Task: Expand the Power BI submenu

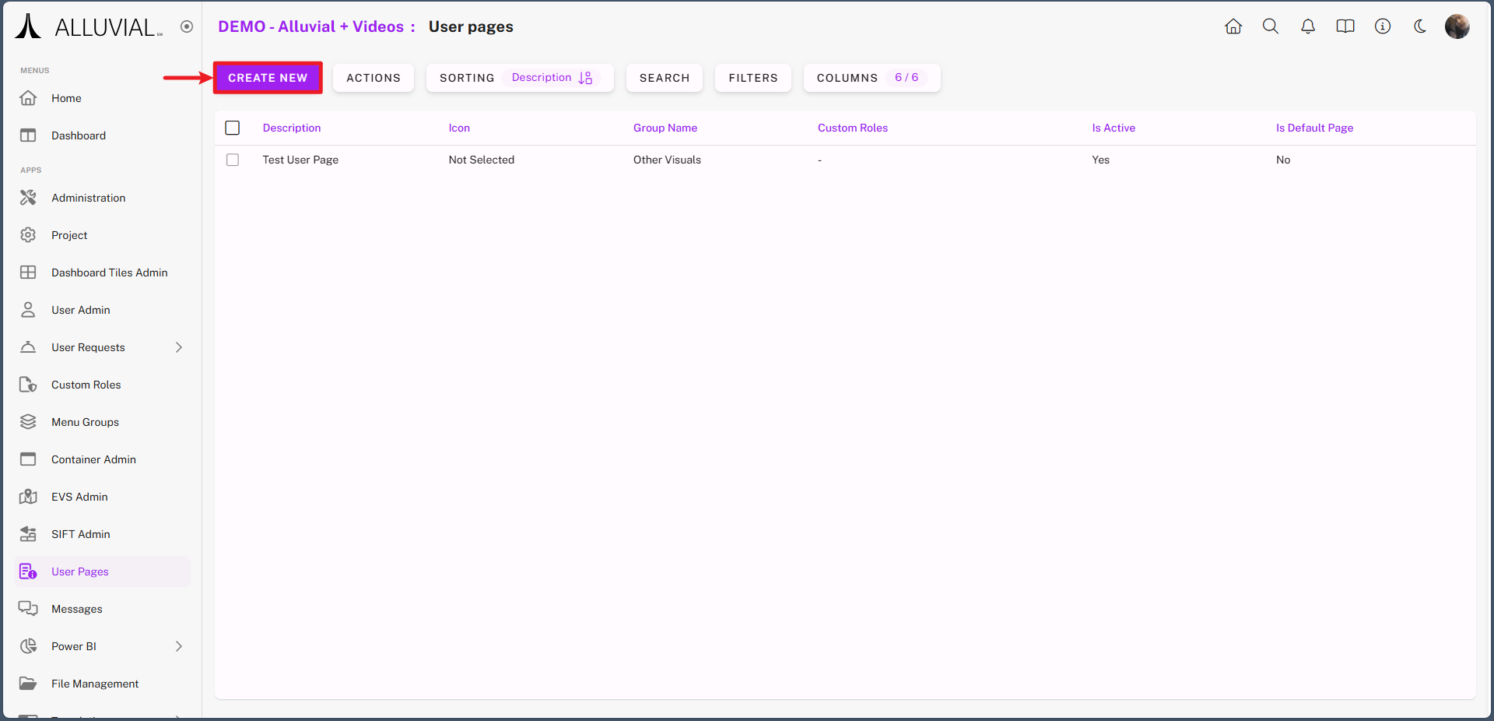Action: (x=179, y=646)
